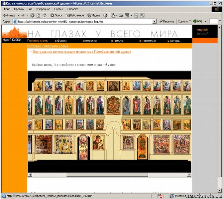Open the Сервис menu

click(58, 9)
